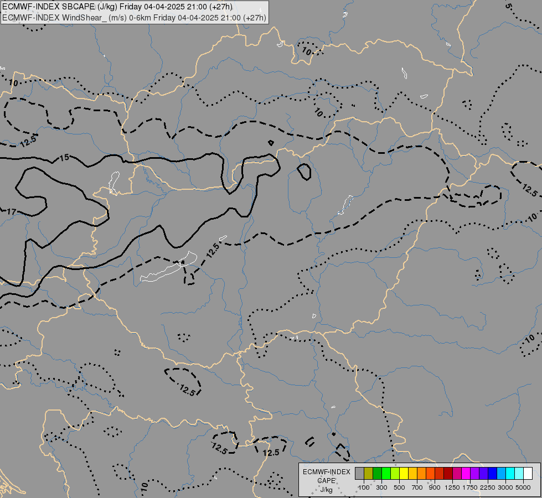The width and height of the screenshot is (542, 498).
Task: Select the bright green swatch after 300
Action: pyautogui.click(x=386, y=474)
